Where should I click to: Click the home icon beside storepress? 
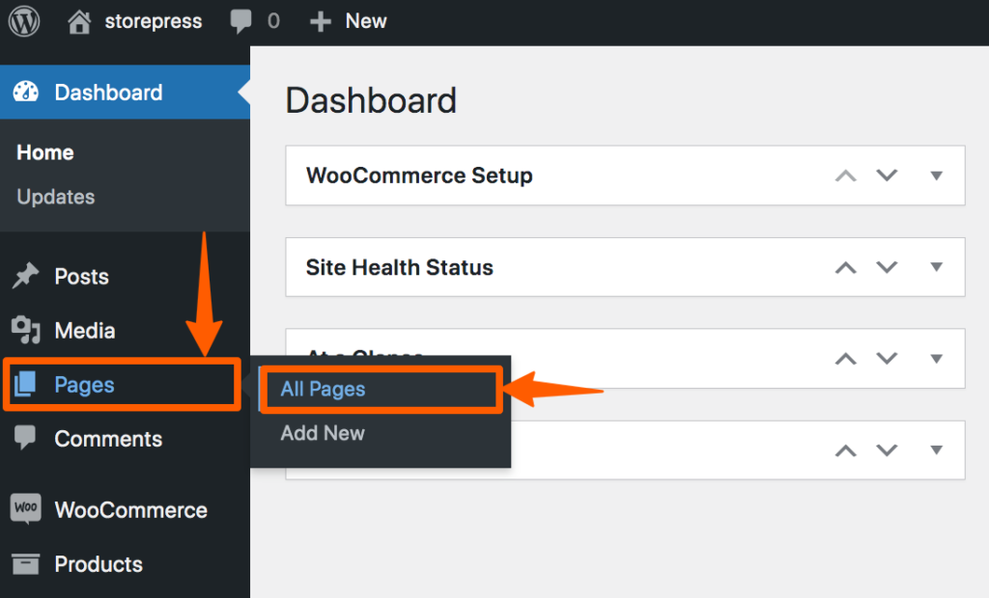pyautogui.click(x=79, y=21)
